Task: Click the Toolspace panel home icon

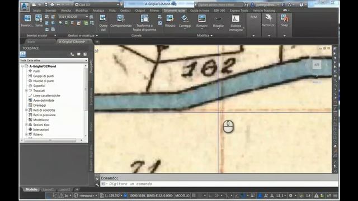Action: [x=23, y=54]
